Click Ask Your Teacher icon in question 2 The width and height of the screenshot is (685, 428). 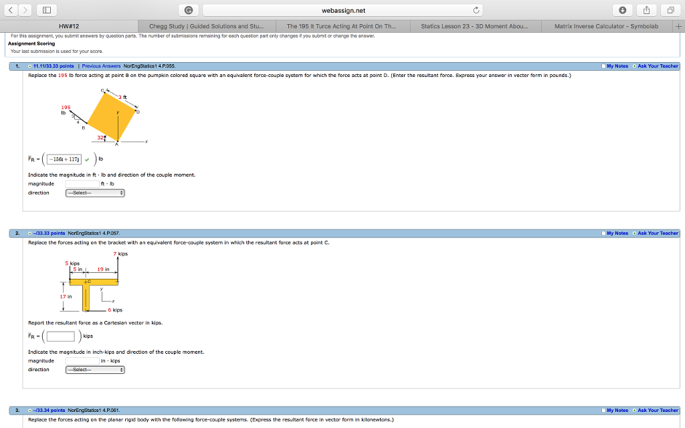(634, 233)
